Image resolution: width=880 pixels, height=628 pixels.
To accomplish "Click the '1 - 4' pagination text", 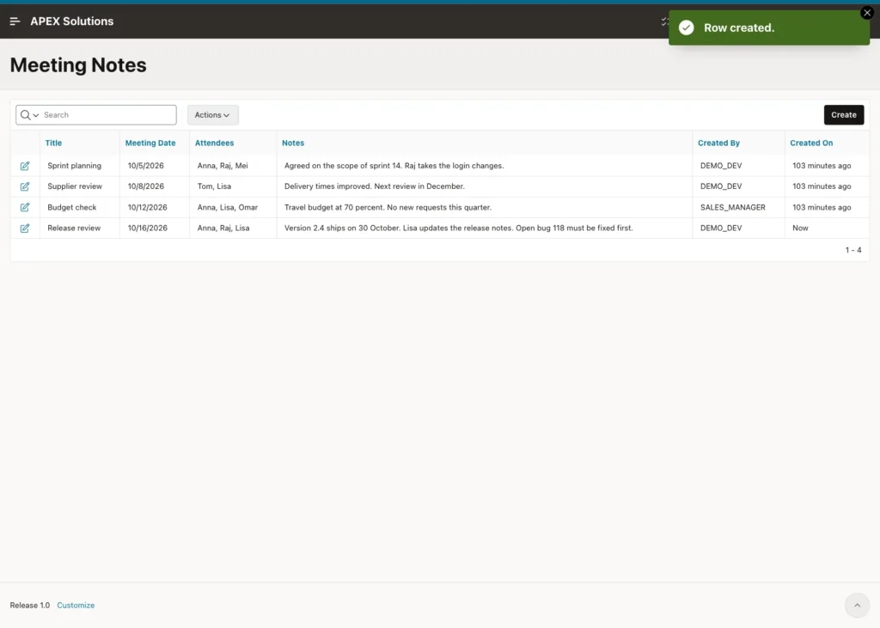I will click(853, 250).
